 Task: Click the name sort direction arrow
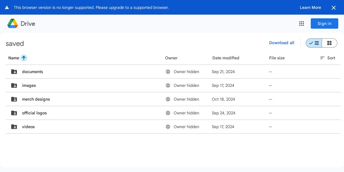click(24, 58)
